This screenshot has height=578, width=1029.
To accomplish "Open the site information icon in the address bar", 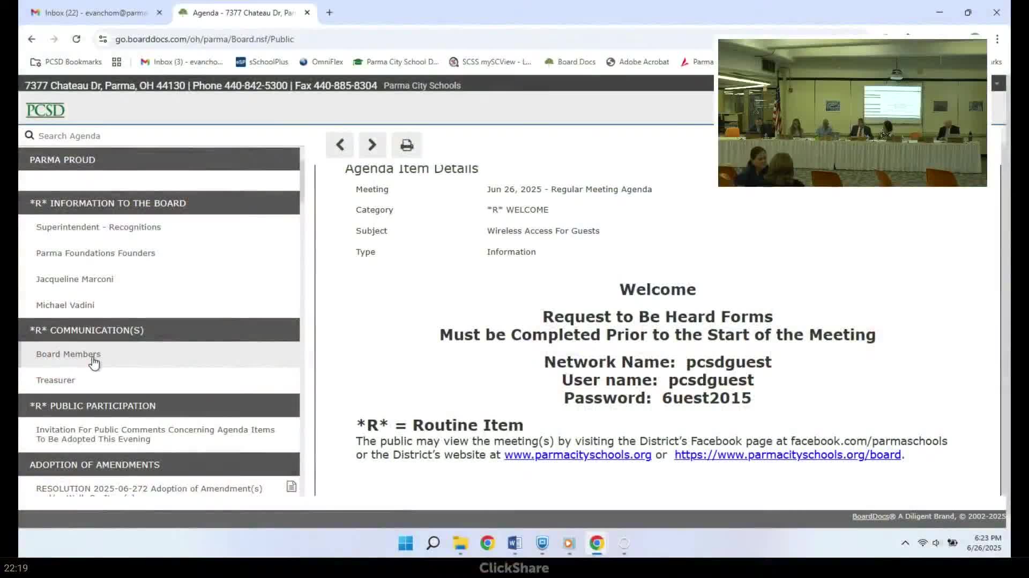I will point(103,39).
